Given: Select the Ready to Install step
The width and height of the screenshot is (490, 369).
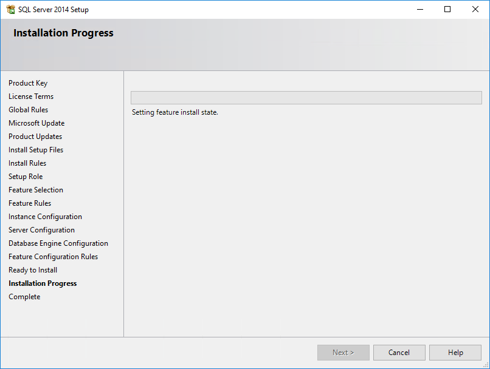Looking at the screenshot, I should [x=33, y=270].
